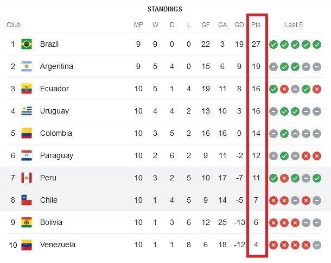This screenshot has width=331, height=263.
Task: Open the Venezuela team name link
Action: point(58,245)
